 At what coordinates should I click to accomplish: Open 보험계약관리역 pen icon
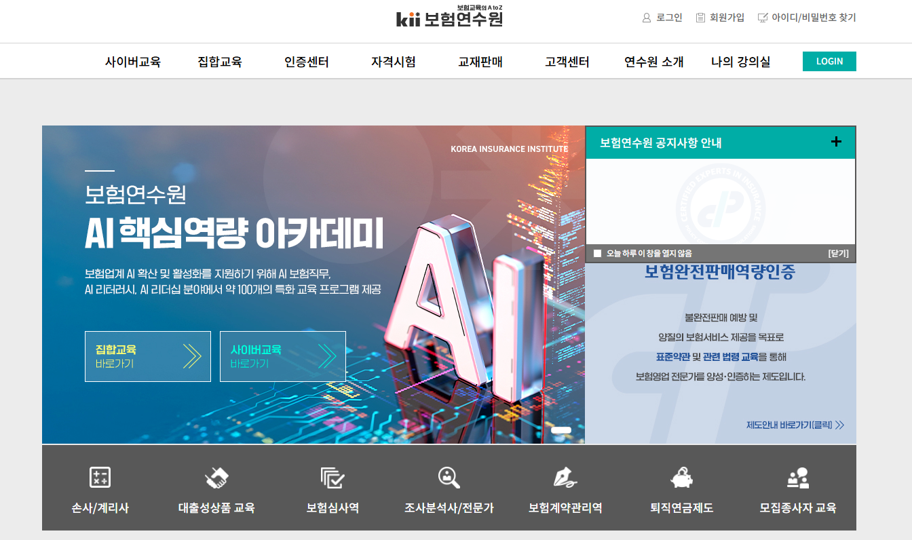565,478
